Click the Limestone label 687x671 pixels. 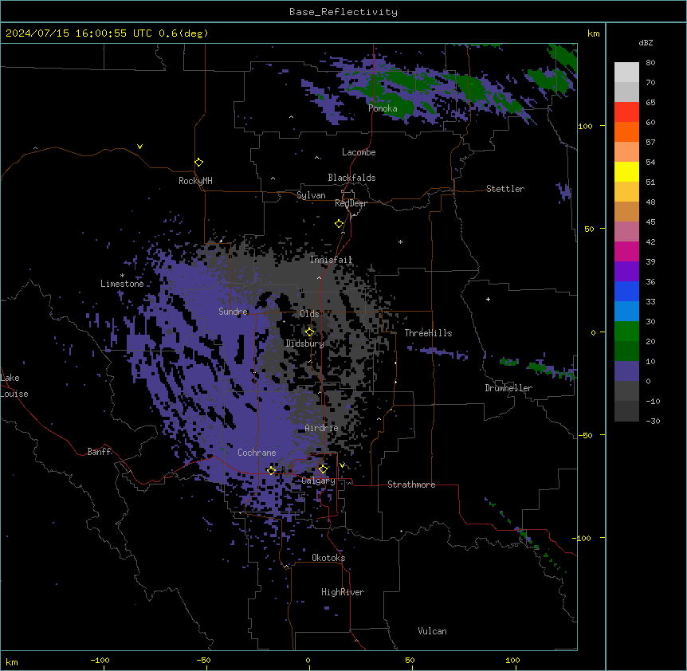(122, 284)
